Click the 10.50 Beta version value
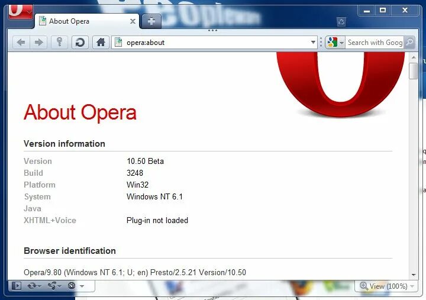 146,161
